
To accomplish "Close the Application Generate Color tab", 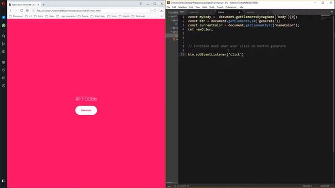I will (x=38, y=5).
